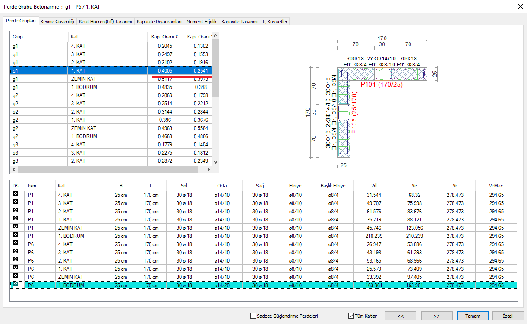Go to the Moment-Eğrilik tab
Viewport: 530px width, 329px height.
[x=202, y=22]
